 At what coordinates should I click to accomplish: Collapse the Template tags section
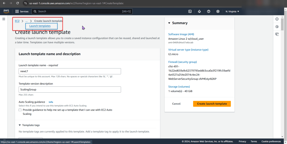click(20, 125)
